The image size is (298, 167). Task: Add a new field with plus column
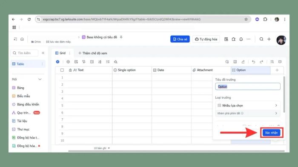[x=277, y=70]
